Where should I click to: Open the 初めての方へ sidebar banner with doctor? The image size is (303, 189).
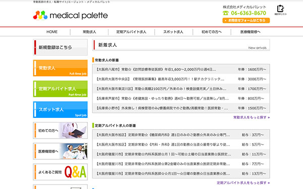(60, 131)
